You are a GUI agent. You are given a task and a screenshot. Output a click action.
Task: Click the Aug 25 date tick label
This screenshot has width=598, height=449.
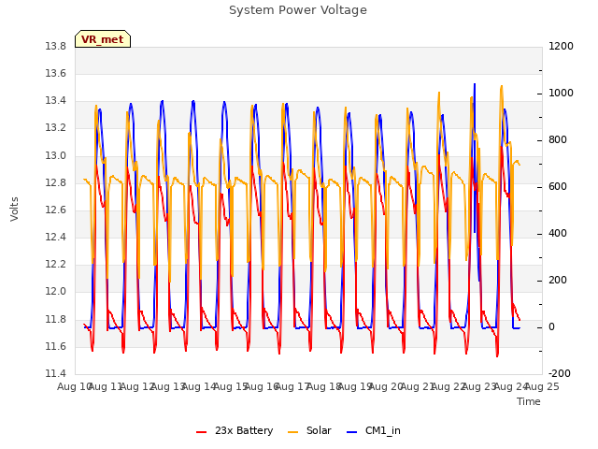click(543, 386)
